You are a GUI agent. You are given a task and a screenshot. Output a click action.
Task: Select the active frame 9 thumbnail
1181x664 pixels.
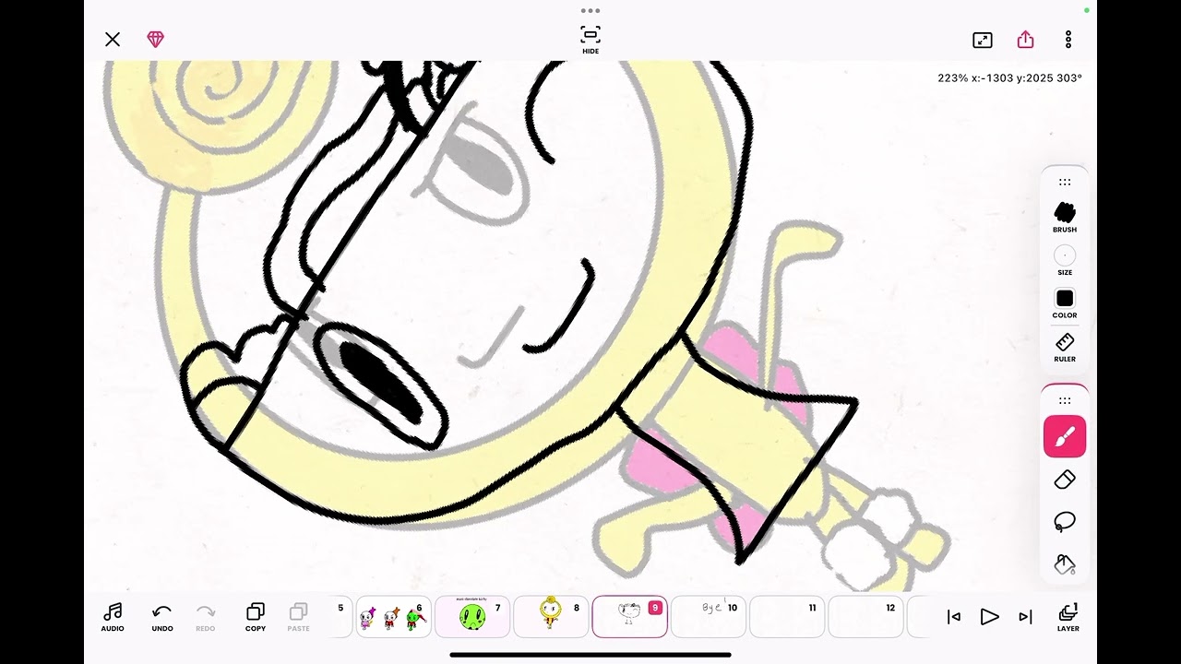(629, 617)
